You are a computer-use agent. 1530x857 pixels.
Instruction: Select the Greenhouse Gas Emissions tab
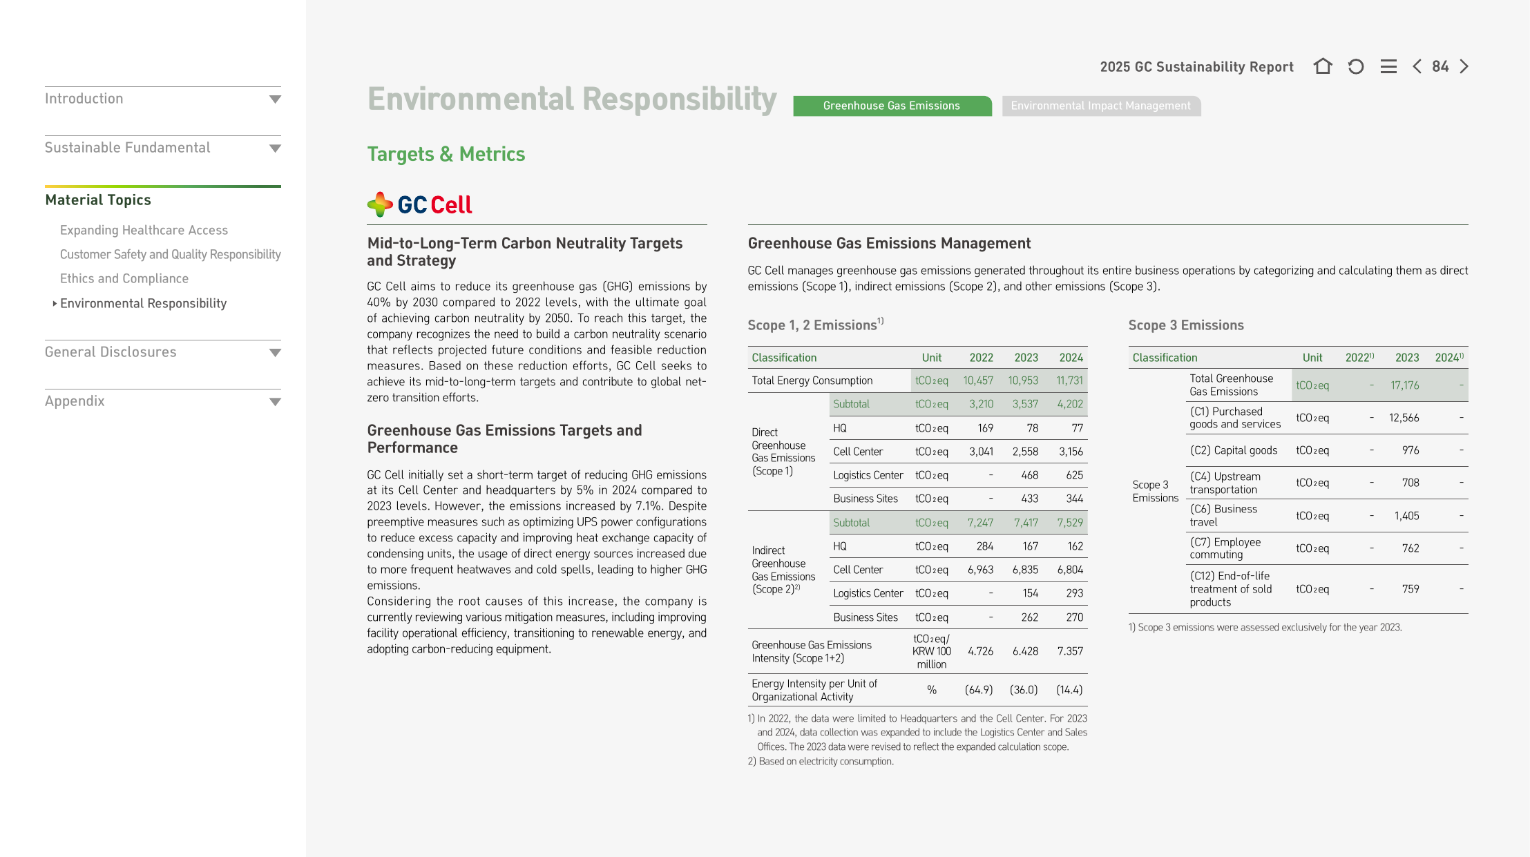pyautogui.click(x=892, y=106)
